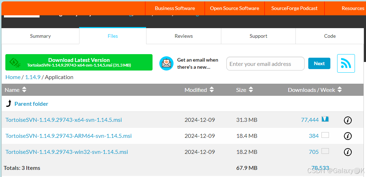Show info for the win32 msi file
The image size is (366, 177).
348,152
